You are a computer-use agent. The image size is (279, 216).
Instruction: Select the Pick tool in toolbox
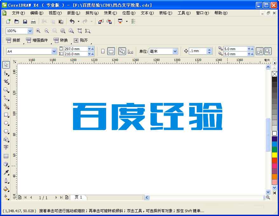tap(6, 64)
